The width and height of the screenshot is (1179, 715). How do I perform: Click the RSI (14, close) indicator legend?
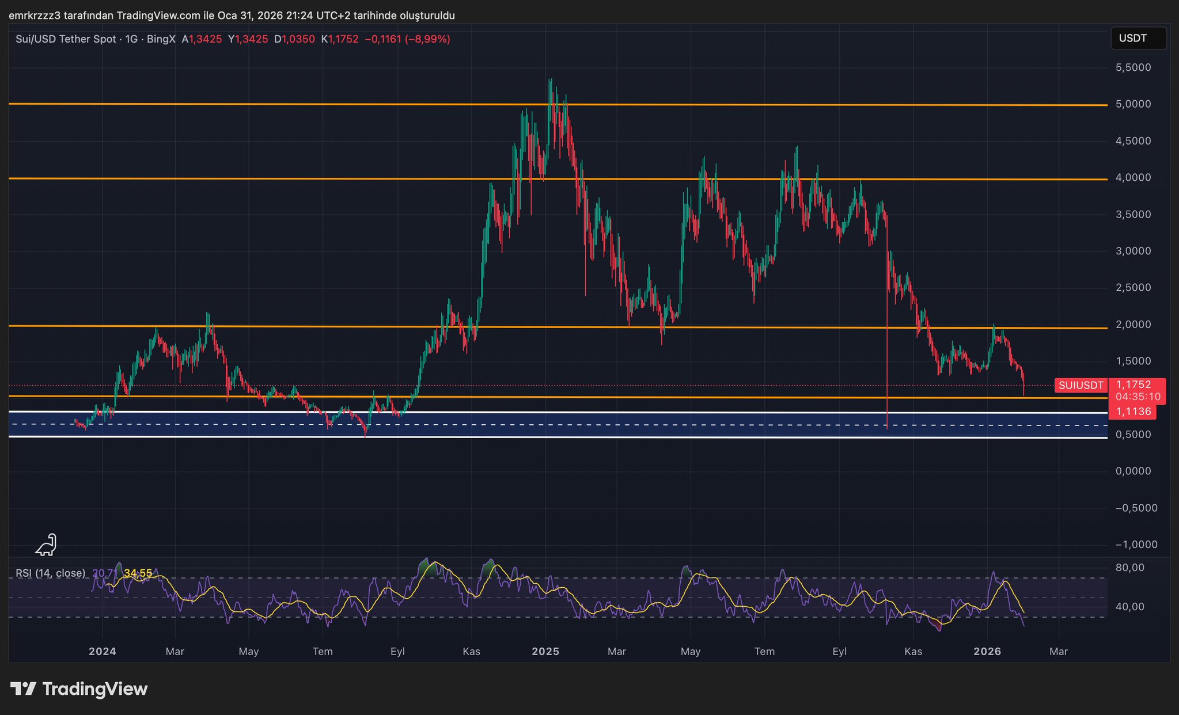(50, 573)
